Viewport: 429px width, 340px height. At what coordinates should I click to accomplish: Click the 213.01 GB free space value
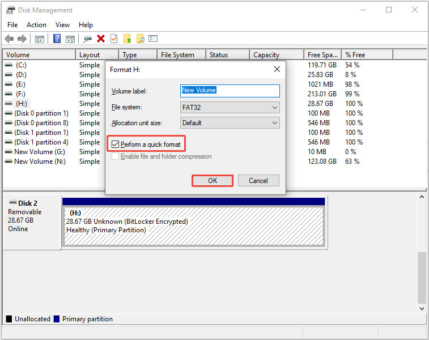point(322,94)
